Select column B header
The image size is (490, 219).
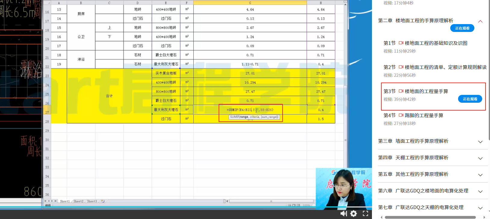tap(81, 3)
